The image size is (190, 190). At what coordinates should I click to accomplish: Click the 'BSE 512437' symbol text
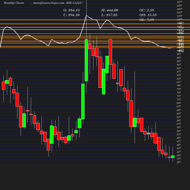[74, 3]
